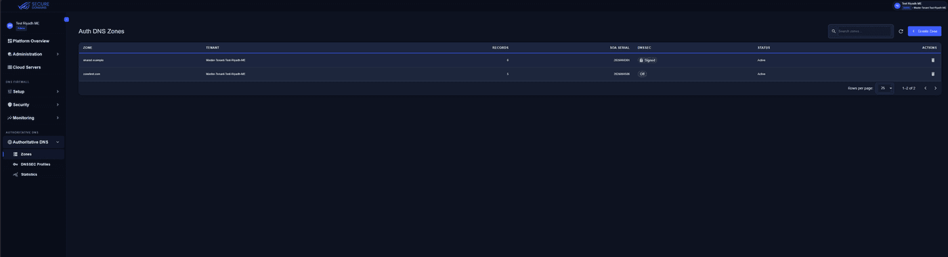The width and height of the screenshot is (948, 257).
Task: Sort by the SOA SERIAL column header
Action: tap(620, 47)
